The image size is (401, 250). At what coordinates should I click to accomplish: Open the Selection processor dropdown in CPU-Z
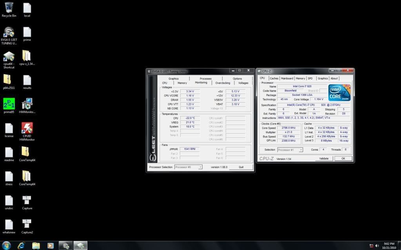[290, 150]
